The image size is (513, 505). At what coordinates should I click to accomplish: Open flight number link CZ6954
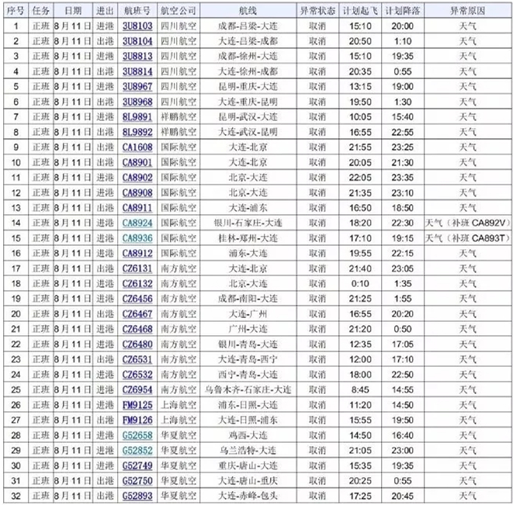click(137, 389)
